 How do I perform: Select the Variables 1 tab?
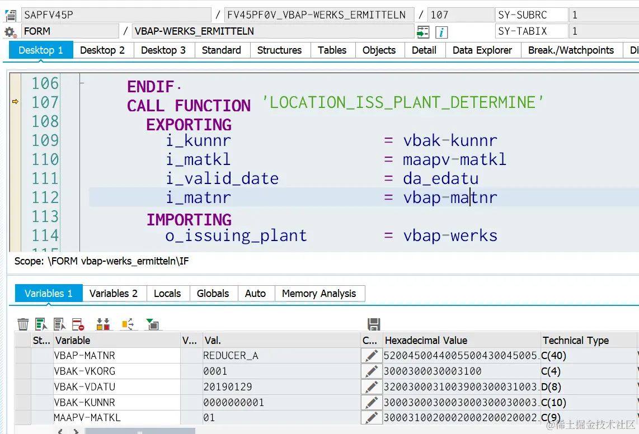coord(49,294)
